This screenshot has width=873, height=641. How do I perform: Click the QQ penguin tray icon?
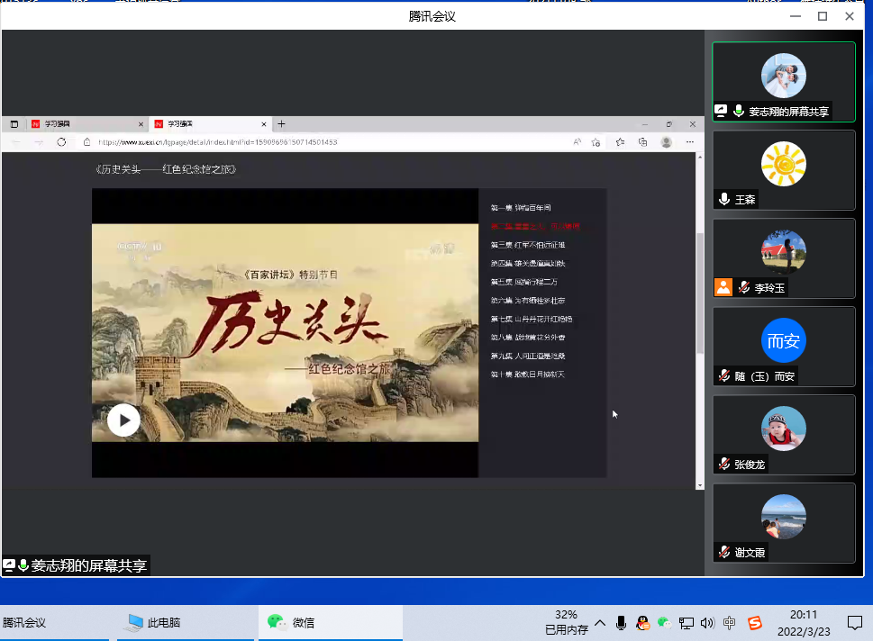click(x=643, y=622)
